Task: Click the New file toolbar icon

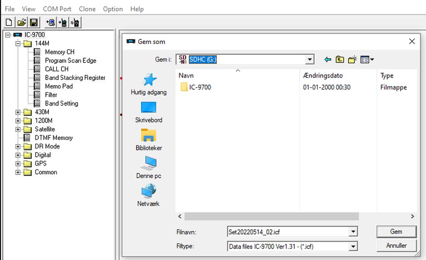Action: click(x=9, y=22)
